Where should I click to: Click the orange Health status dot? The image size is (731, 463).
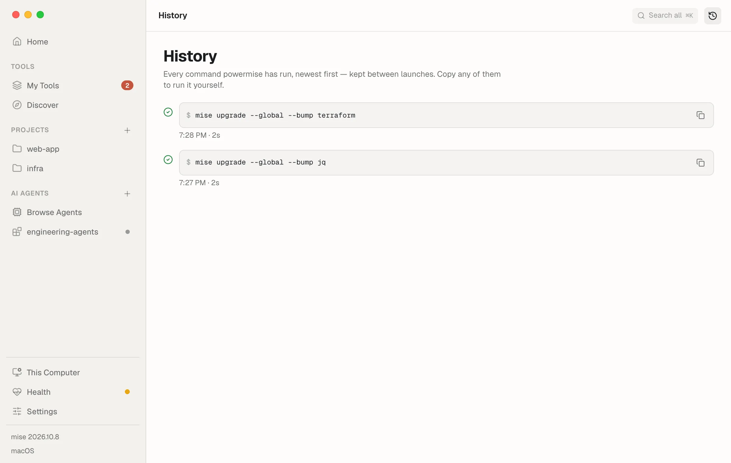(127, 392)
